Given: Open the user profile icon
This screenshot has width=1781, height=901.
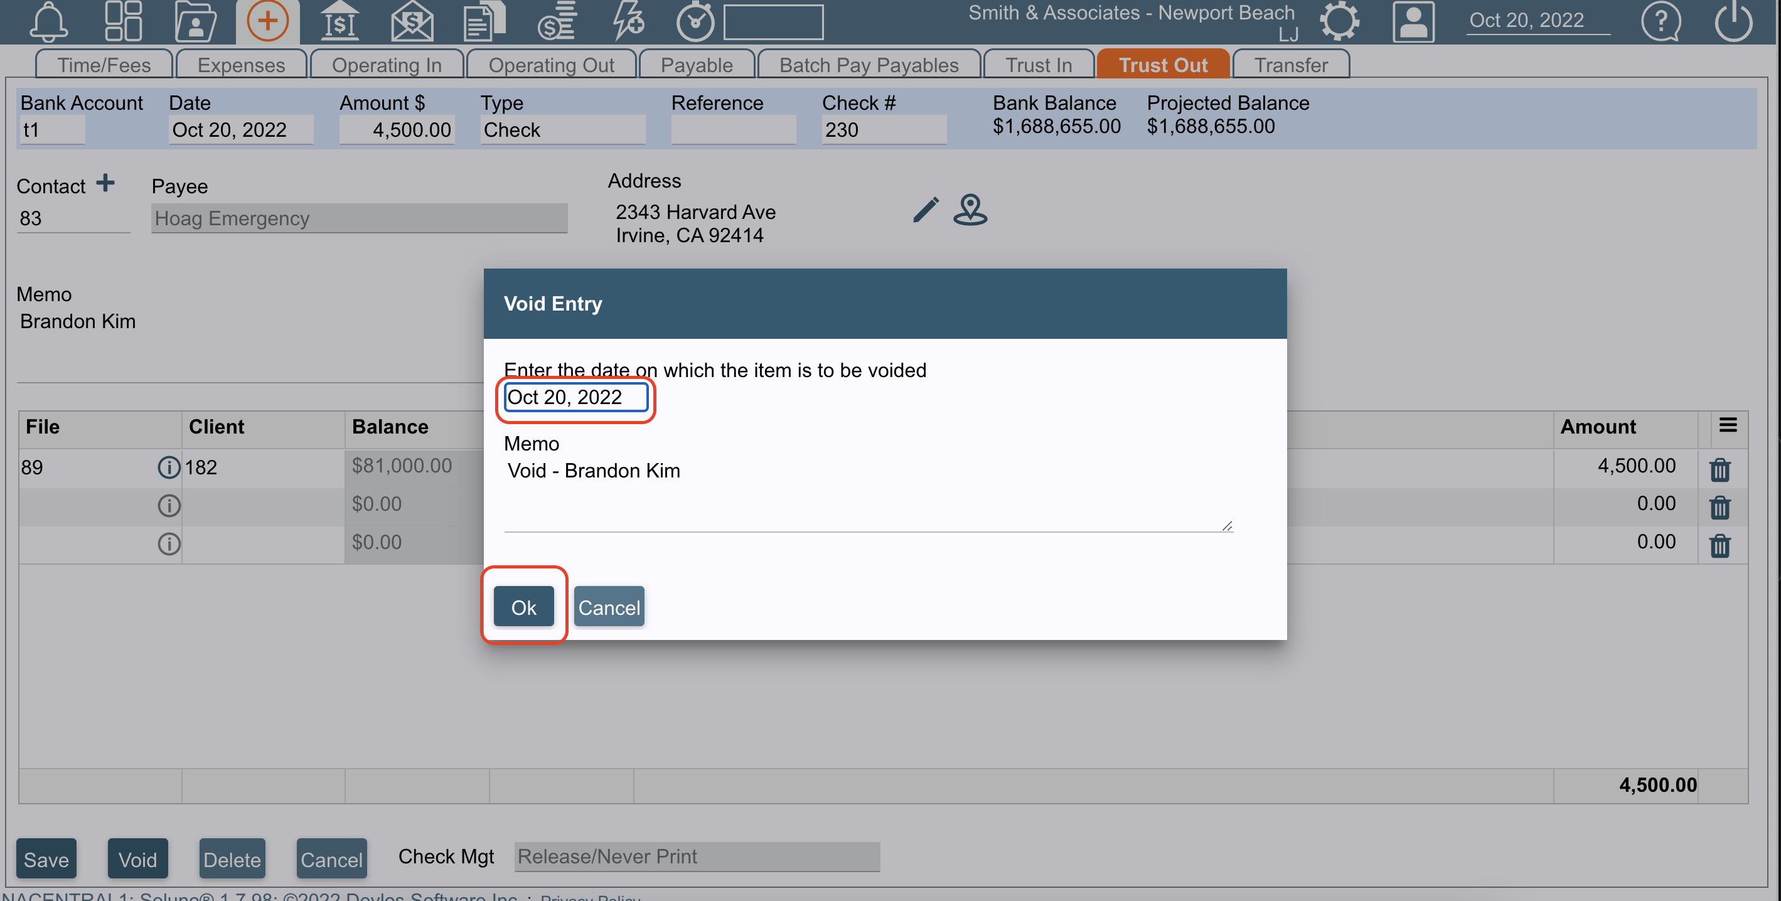Looking at the screenshot, I should pos(1413,21).
